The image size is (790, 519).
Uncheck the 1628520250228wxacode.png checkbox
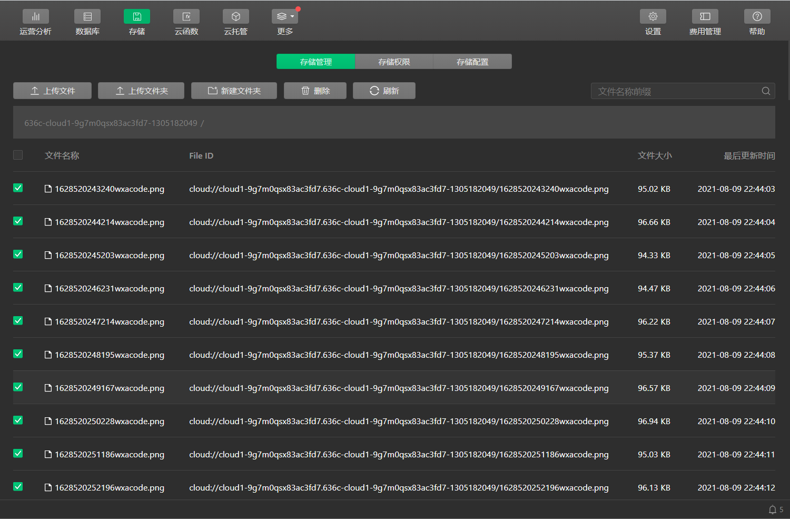(18, 420)
